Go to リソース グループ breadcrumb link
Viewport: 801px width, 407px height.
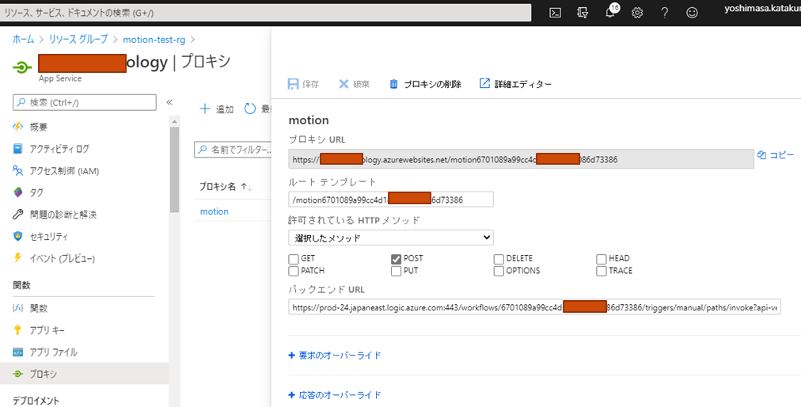[x=78, y=40]
